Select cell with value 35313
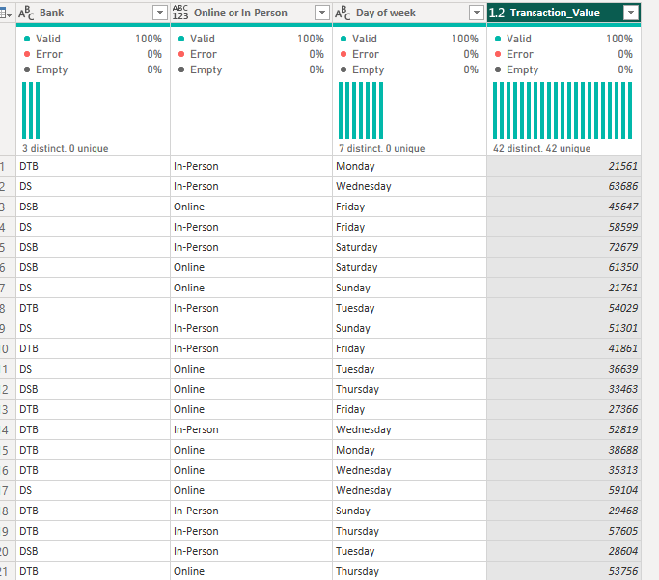 [563, 470]
